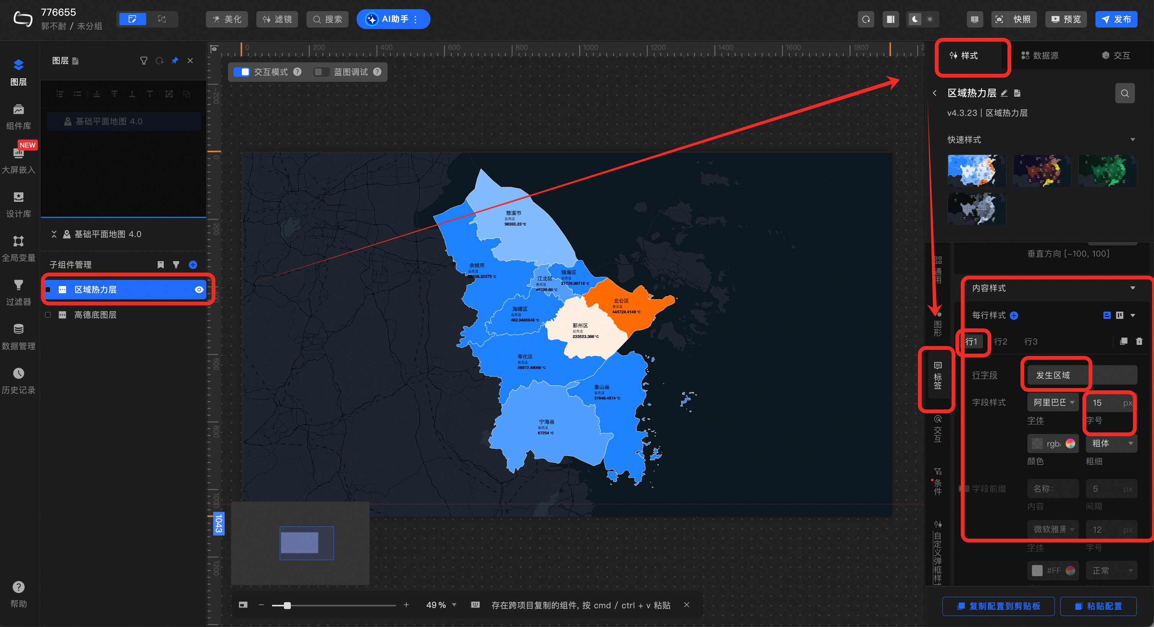The image size is (1154, 627).
Task: Select the 行2 row tab
Action: coord(1000,341)
